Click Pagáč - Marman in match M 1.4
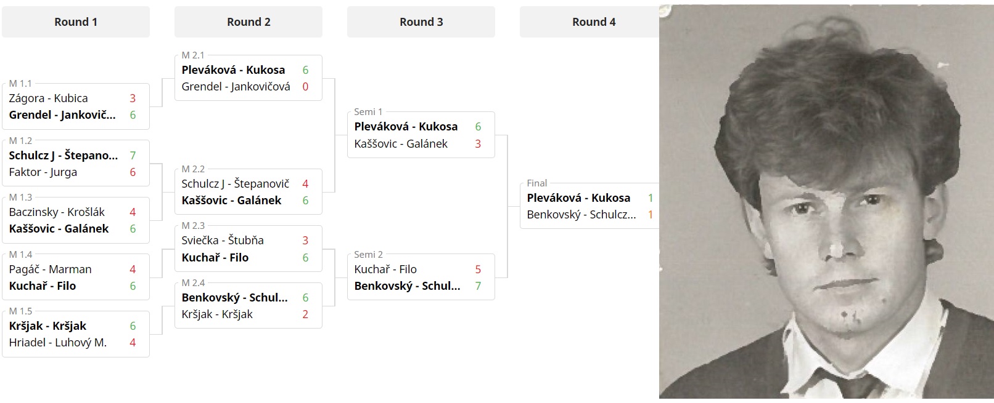 (50, 269)
